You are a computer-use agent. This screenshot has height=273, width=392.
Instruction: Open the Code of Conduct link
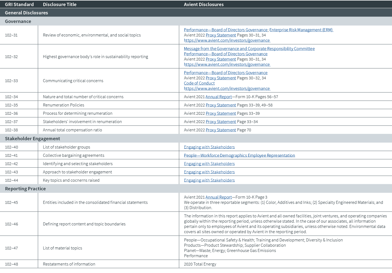(199, 83)
